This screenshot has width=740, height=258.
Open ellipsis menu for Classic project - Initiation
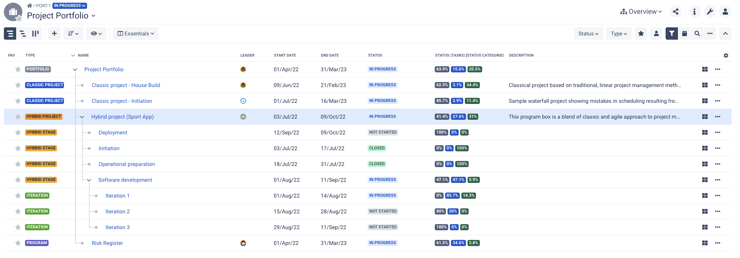[718, 101]
